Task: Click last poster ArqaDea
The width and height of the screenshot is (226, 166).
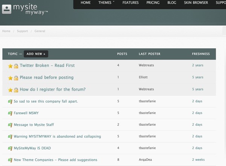Action: (x=145, y=160)
